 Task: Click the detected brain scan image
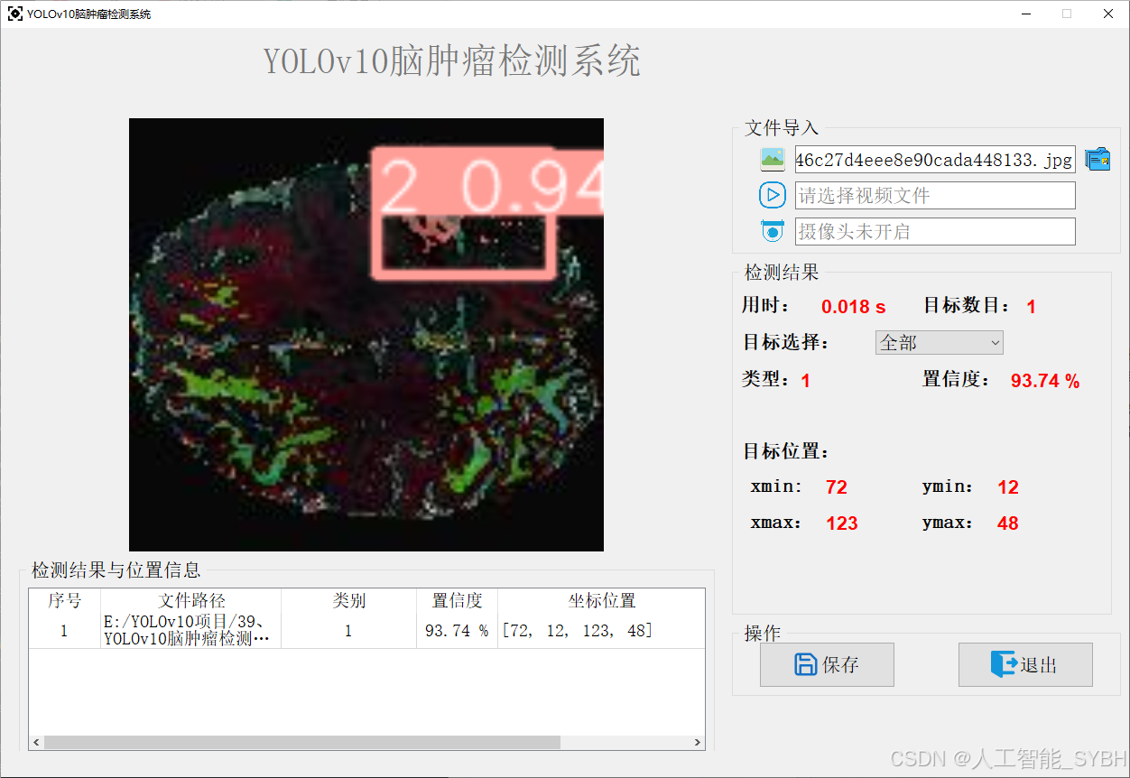pos(366,335)
